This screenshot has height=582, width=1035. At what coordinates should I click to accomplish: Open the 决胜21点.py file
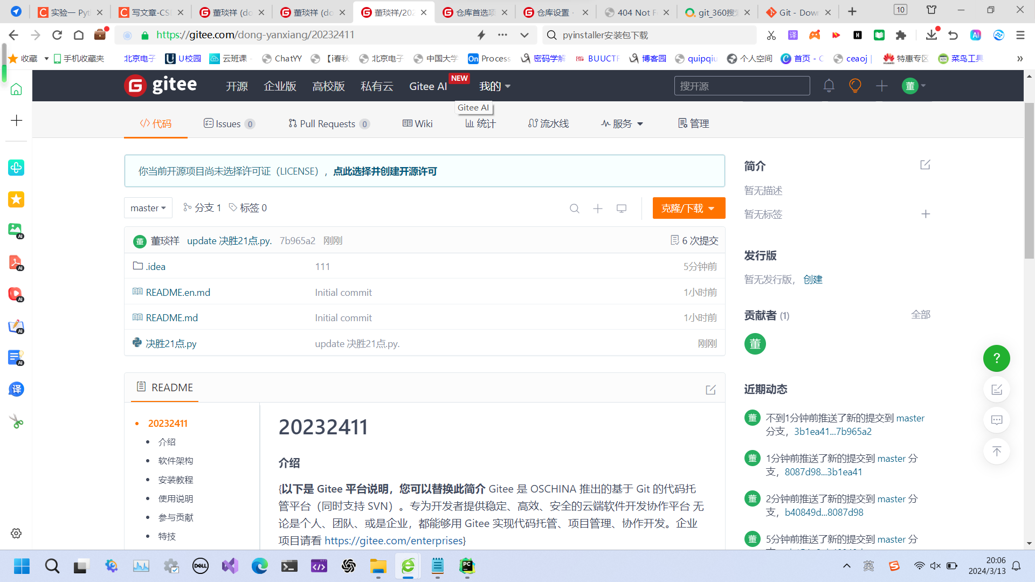pyautogui.click(x=171, y=343)
